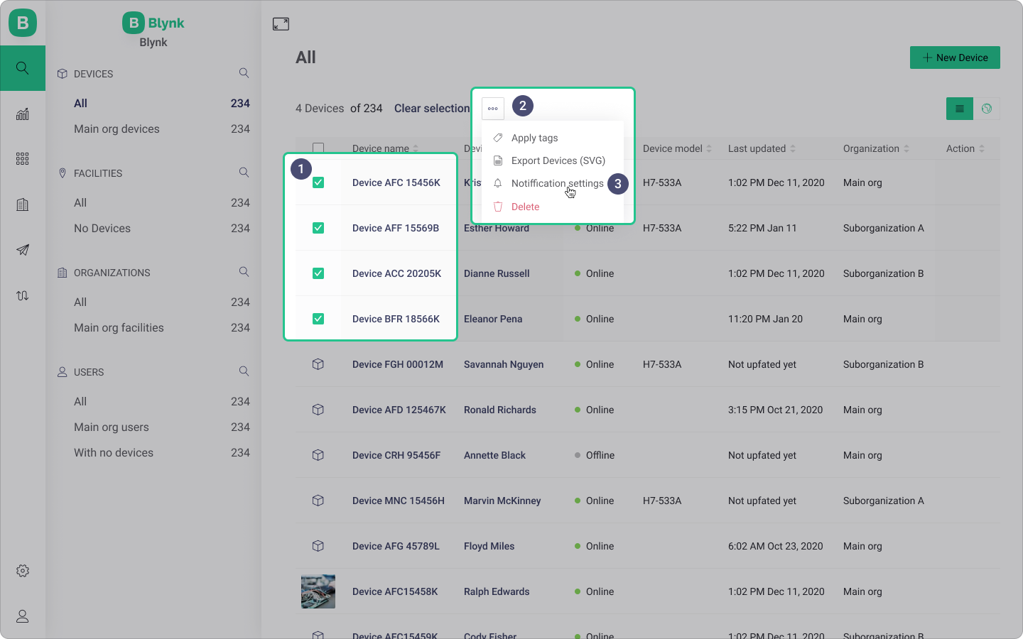Viewport: 1023px width, 639px height.
Task: Open settings gear icon at bottom left
Action: (23, 571)
